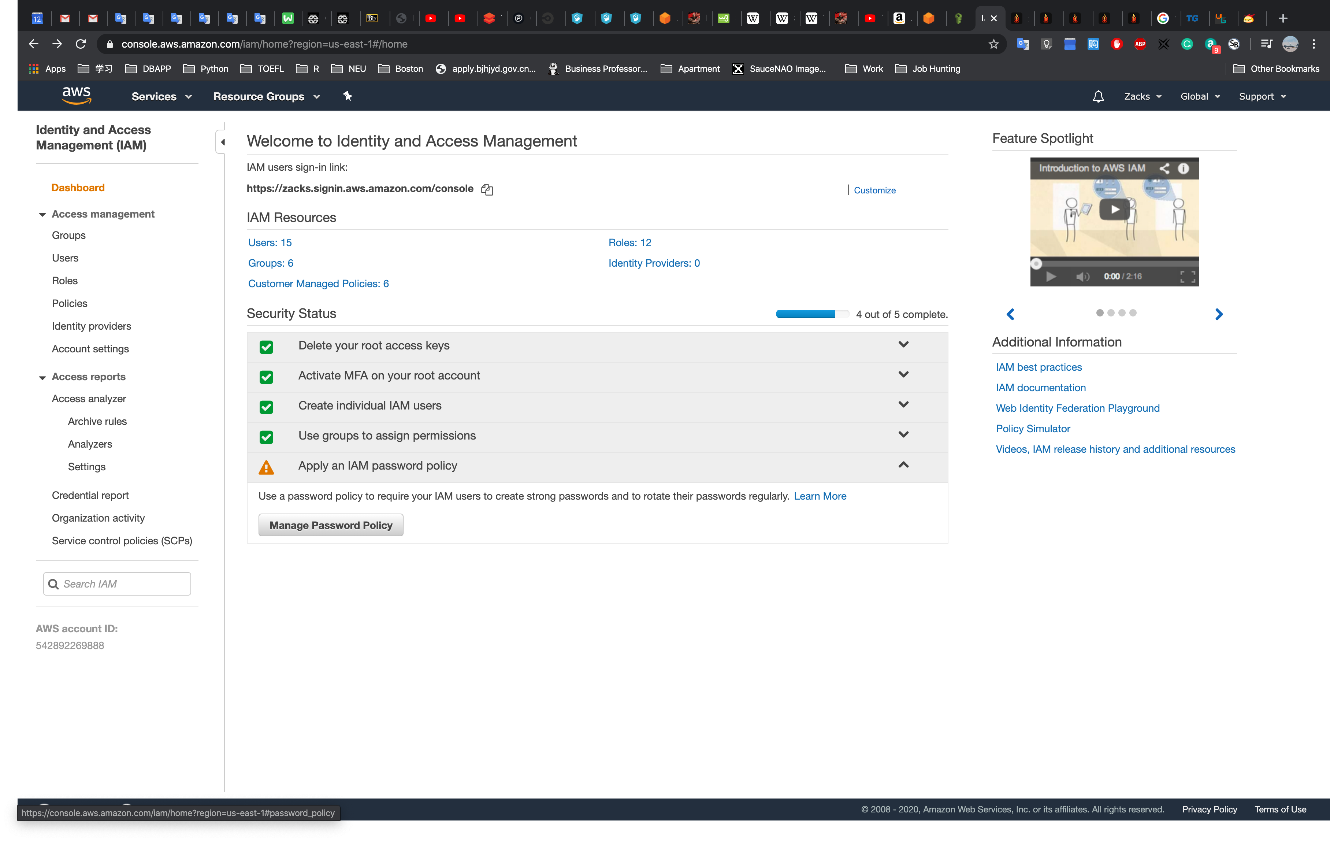This screenshot has height=841, width=1330.
Task: Click checkmark beside Use groups item
Action: pyautogui.click(x=266, y=437)
